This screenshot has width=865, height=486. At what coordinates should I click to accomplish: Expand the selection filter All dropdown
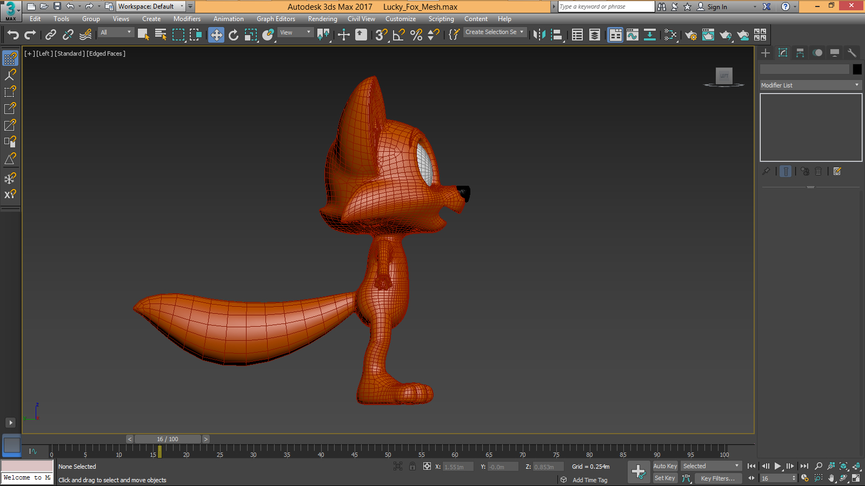(x=116, y=32)
